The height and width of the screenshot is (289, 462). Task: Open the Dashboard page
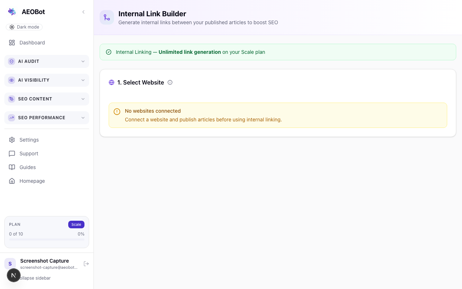(47, 43)
